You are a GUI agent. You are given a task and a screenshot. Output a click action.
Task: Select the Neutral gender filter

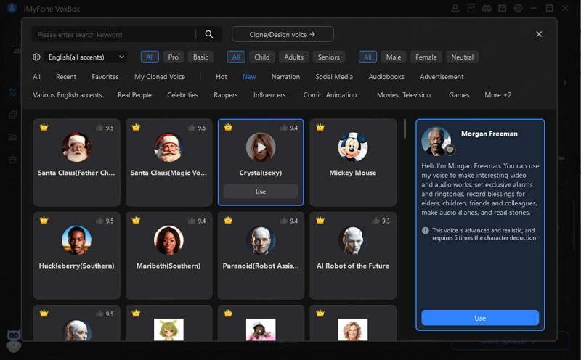tap(463, 57)
